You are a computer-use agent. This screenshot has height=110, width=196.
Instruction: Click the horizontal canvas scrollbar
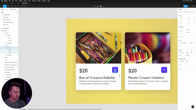pyautogui.click(x=60, y=109)
